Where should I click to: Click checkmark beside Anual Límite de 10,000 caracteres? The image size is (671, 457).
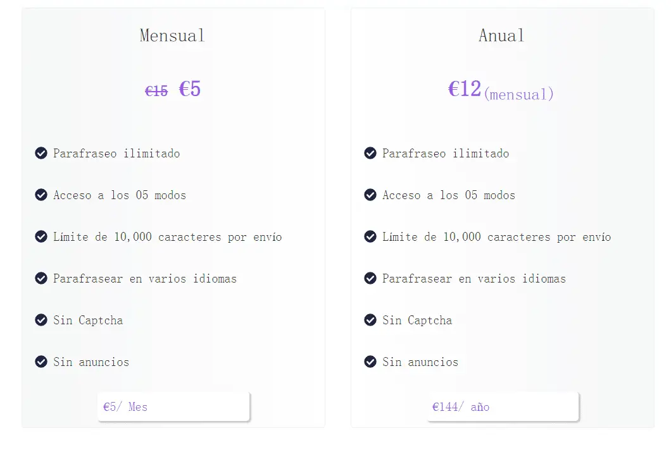tap(370, 236)
